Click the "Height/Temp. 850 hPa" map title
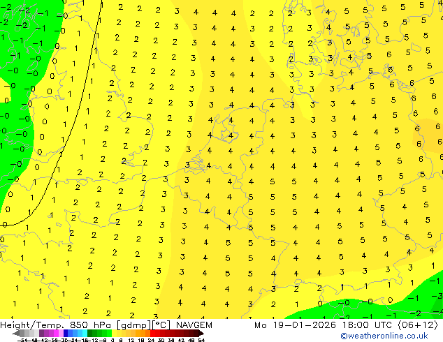Viewport: 443px width, 342px height. click(x=56, y=325)
